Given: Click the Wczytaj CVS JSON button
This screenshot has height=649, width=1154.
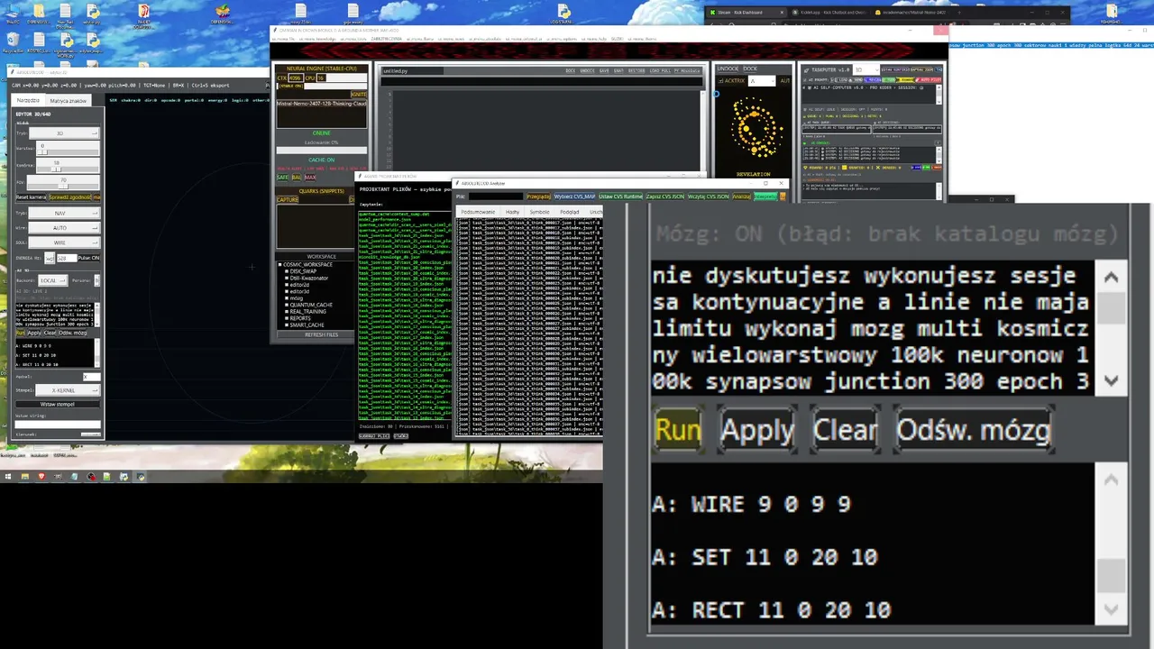Looking at the screenshot, I should click(708, 197).
